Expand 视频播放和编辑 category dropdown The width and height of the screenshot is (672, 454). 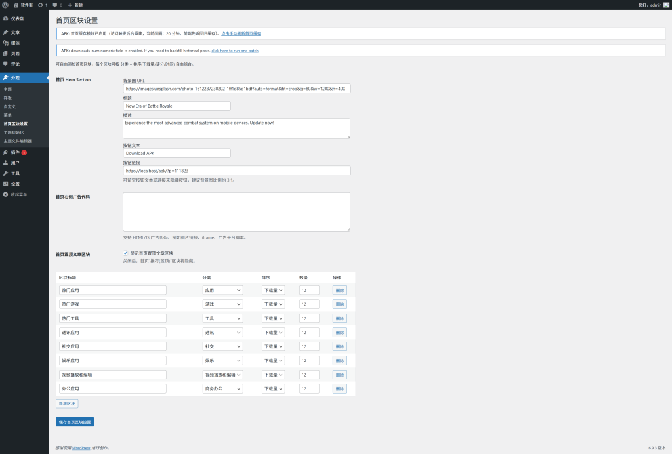(222, 375)
